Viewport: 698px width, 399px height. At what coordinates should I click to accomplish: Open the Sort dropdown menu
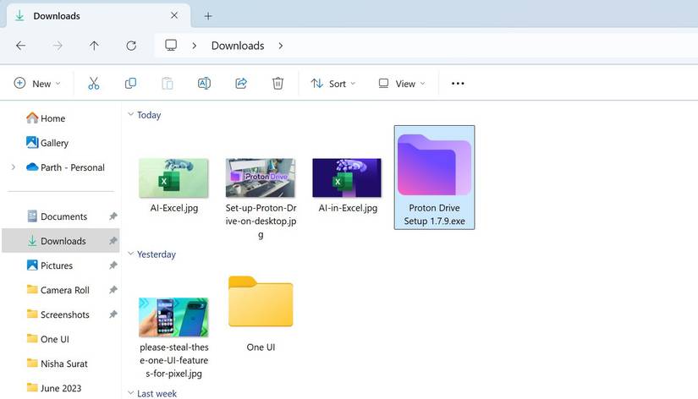click(x=333, y=83)
